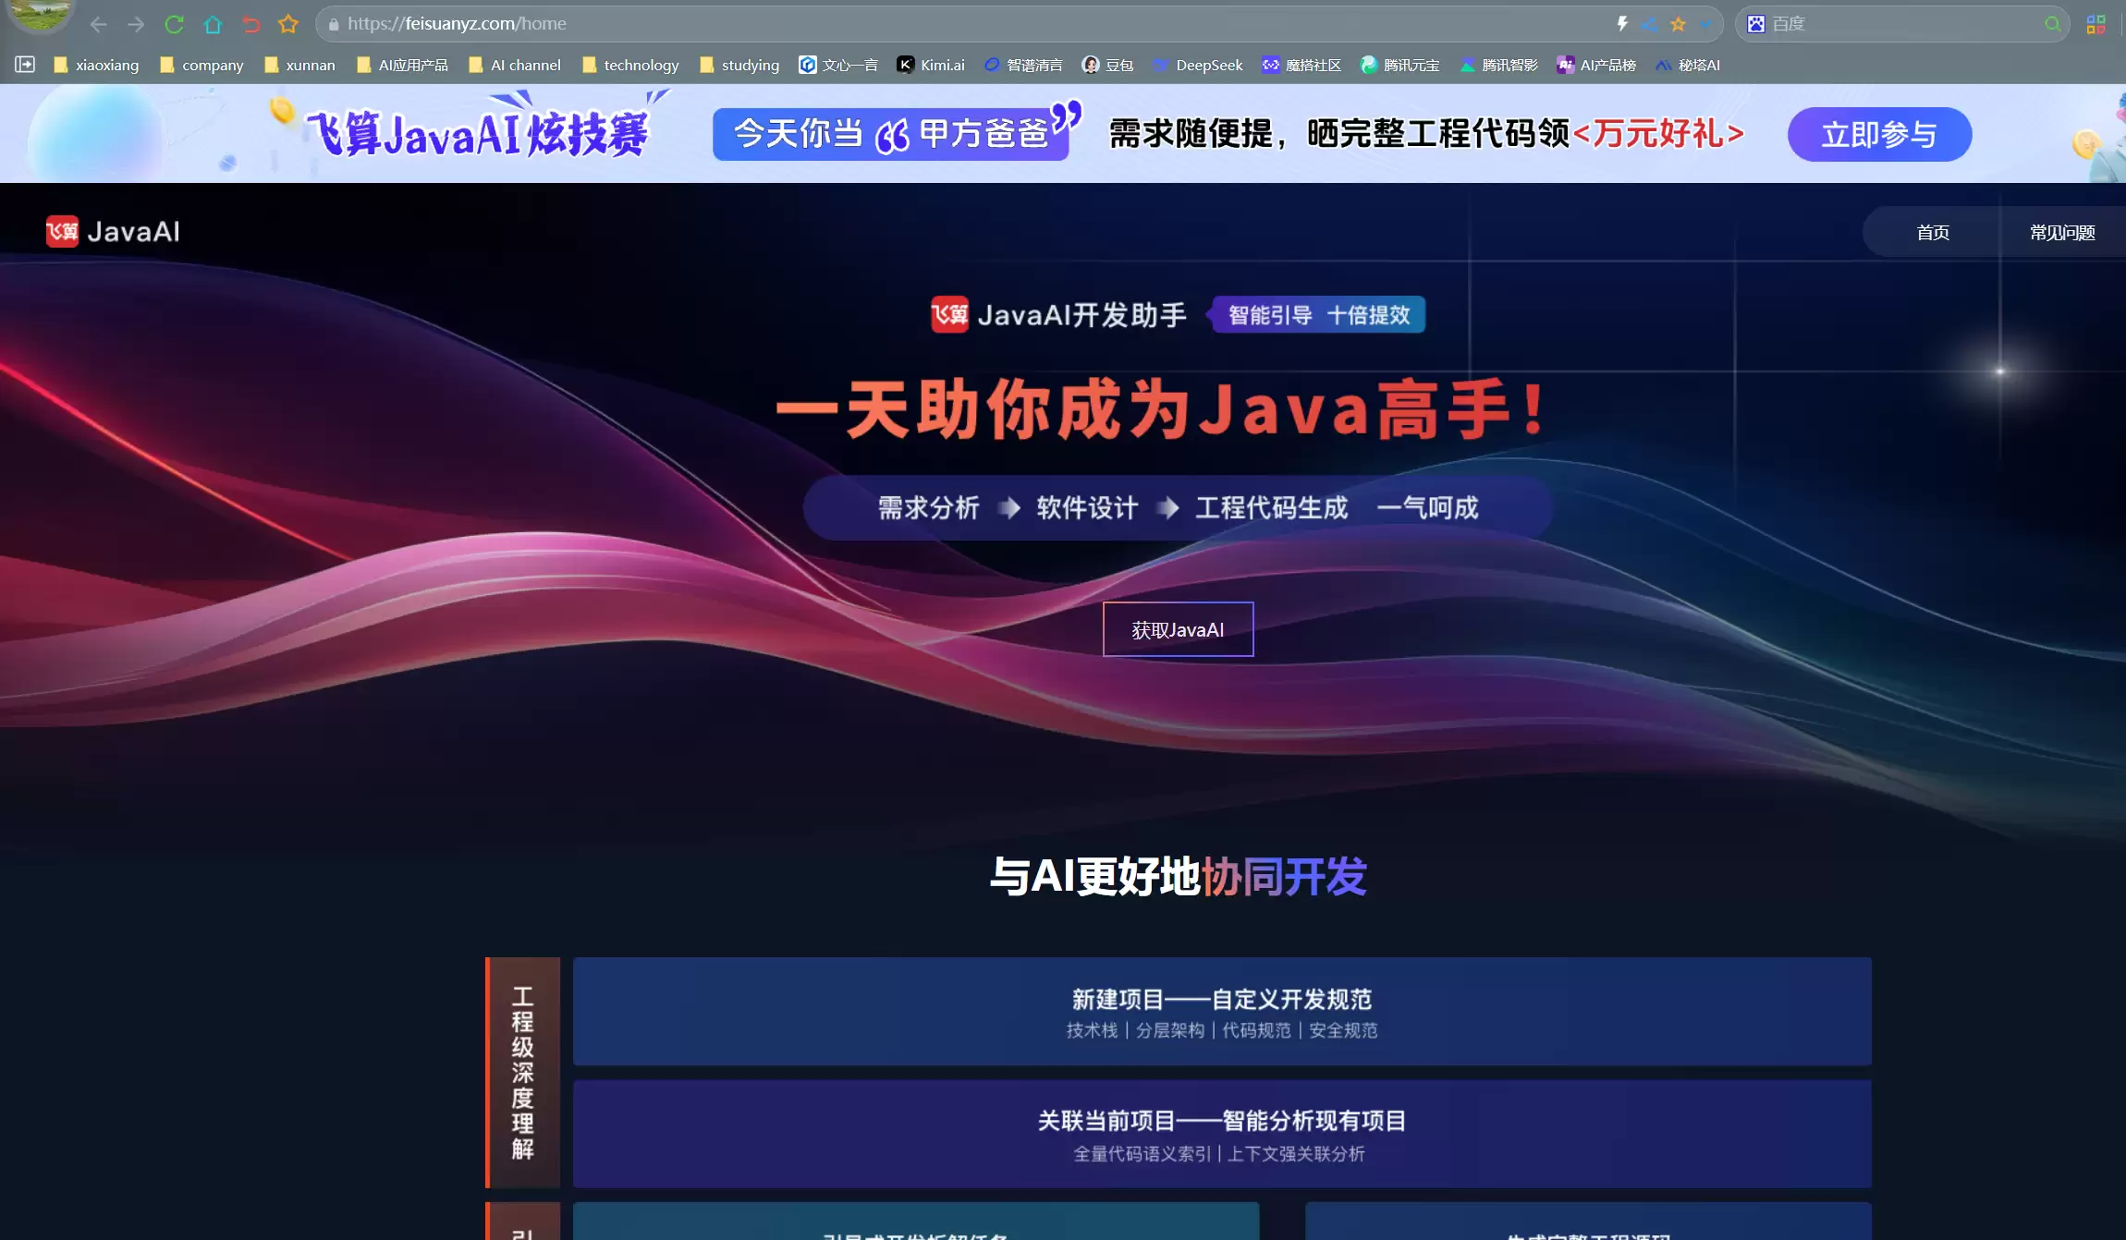Open the studying bookmark folder
Image resolution: width=2126 pixels, height=1240 pixels.
(x=739, y=65)
